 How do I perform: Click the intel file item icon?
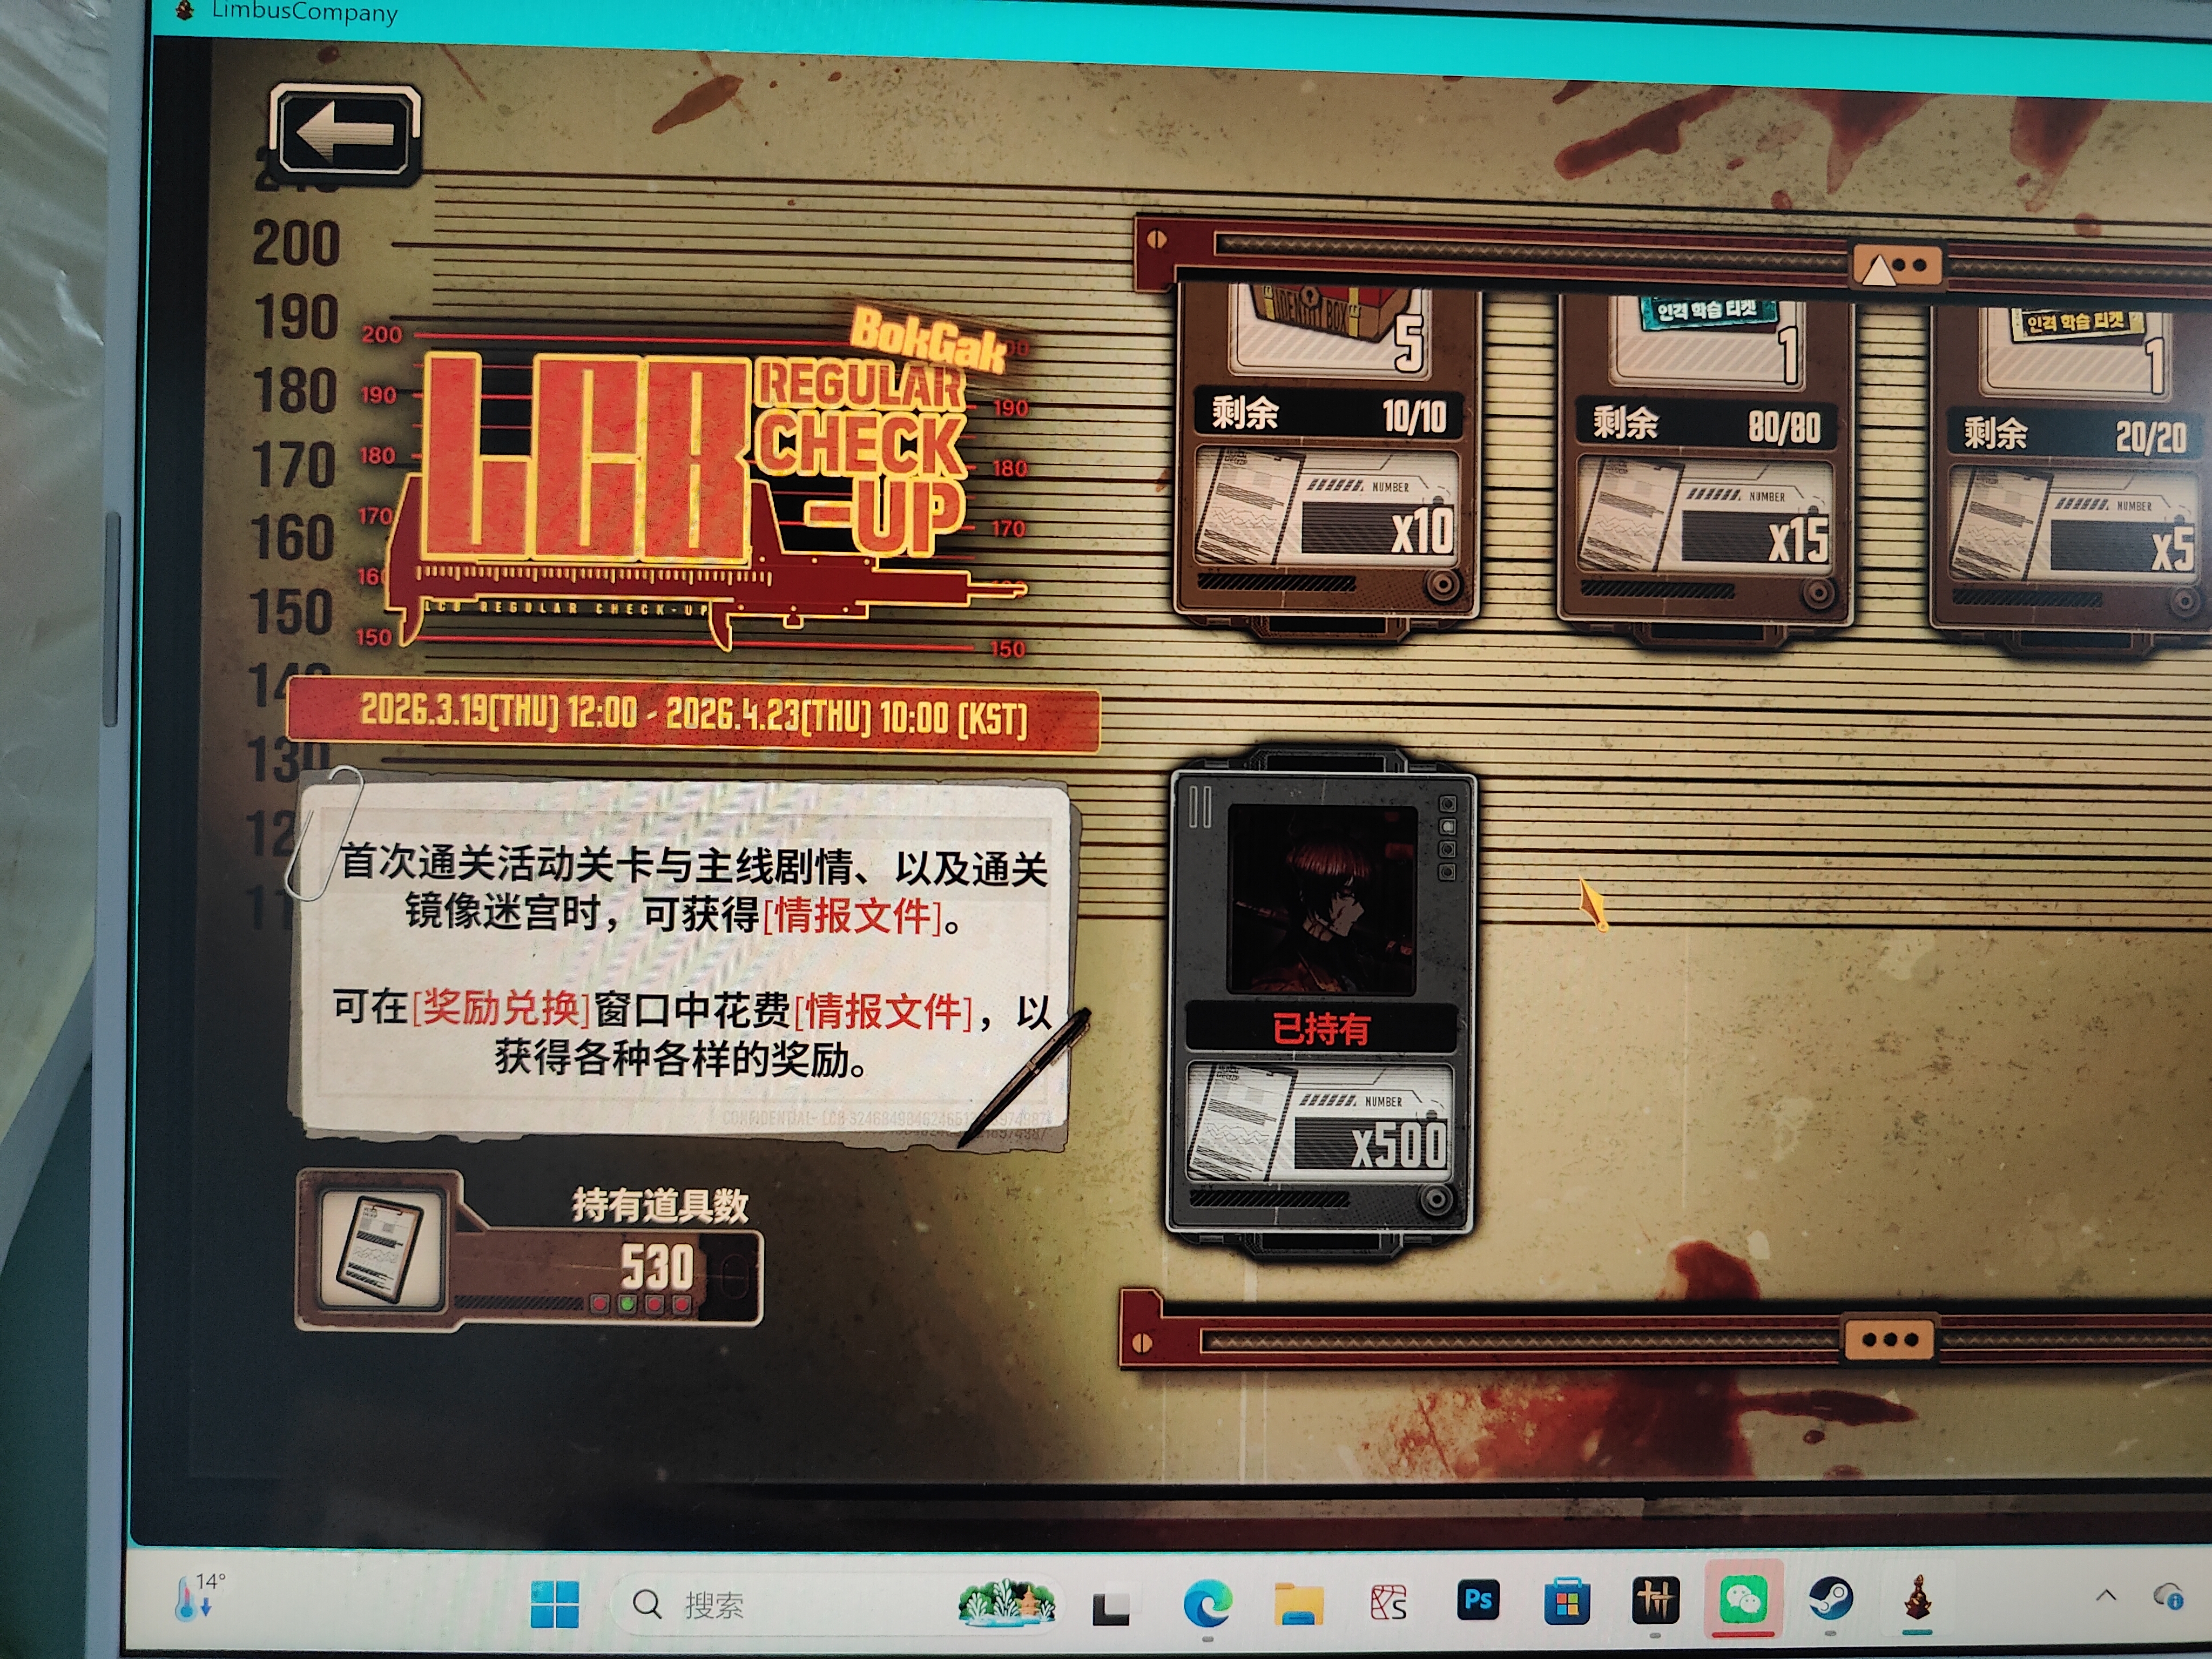[x=380, y=1250]
